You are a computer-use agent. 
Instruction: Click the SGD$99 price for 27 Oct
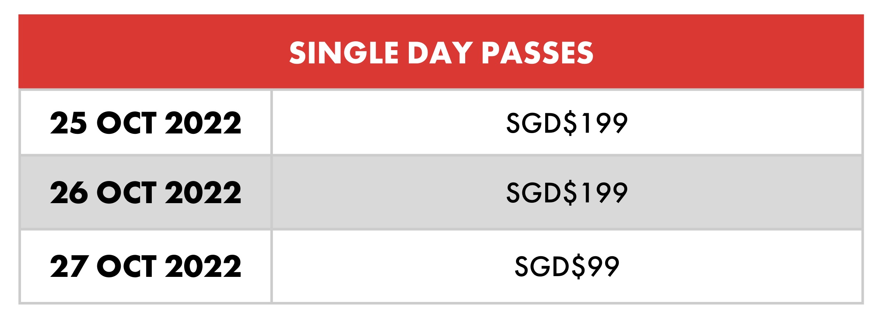(567, 266)
